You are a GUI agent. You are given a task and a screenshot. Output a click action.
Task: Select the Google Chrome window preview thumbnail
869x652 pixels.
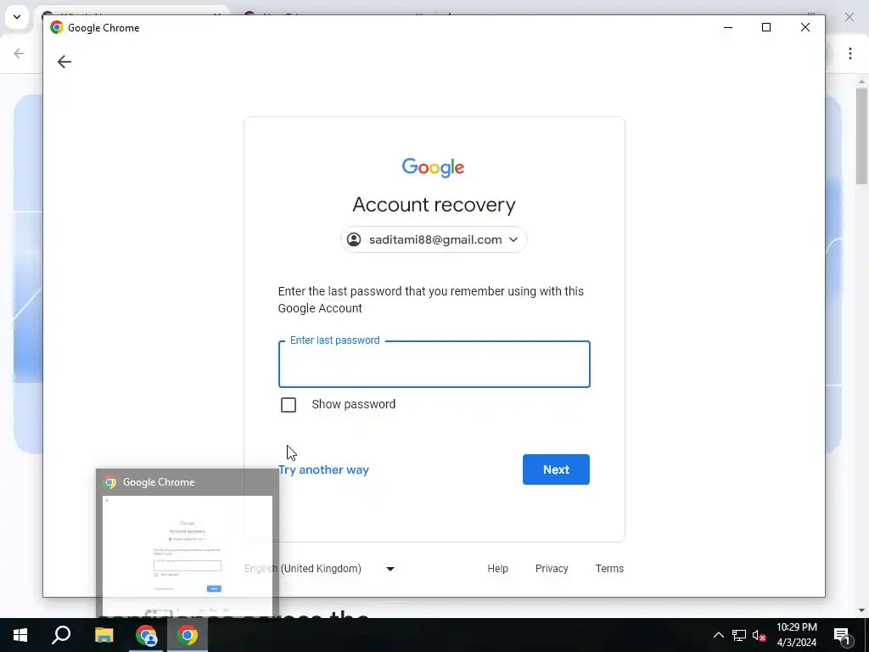tap(188, 543)
